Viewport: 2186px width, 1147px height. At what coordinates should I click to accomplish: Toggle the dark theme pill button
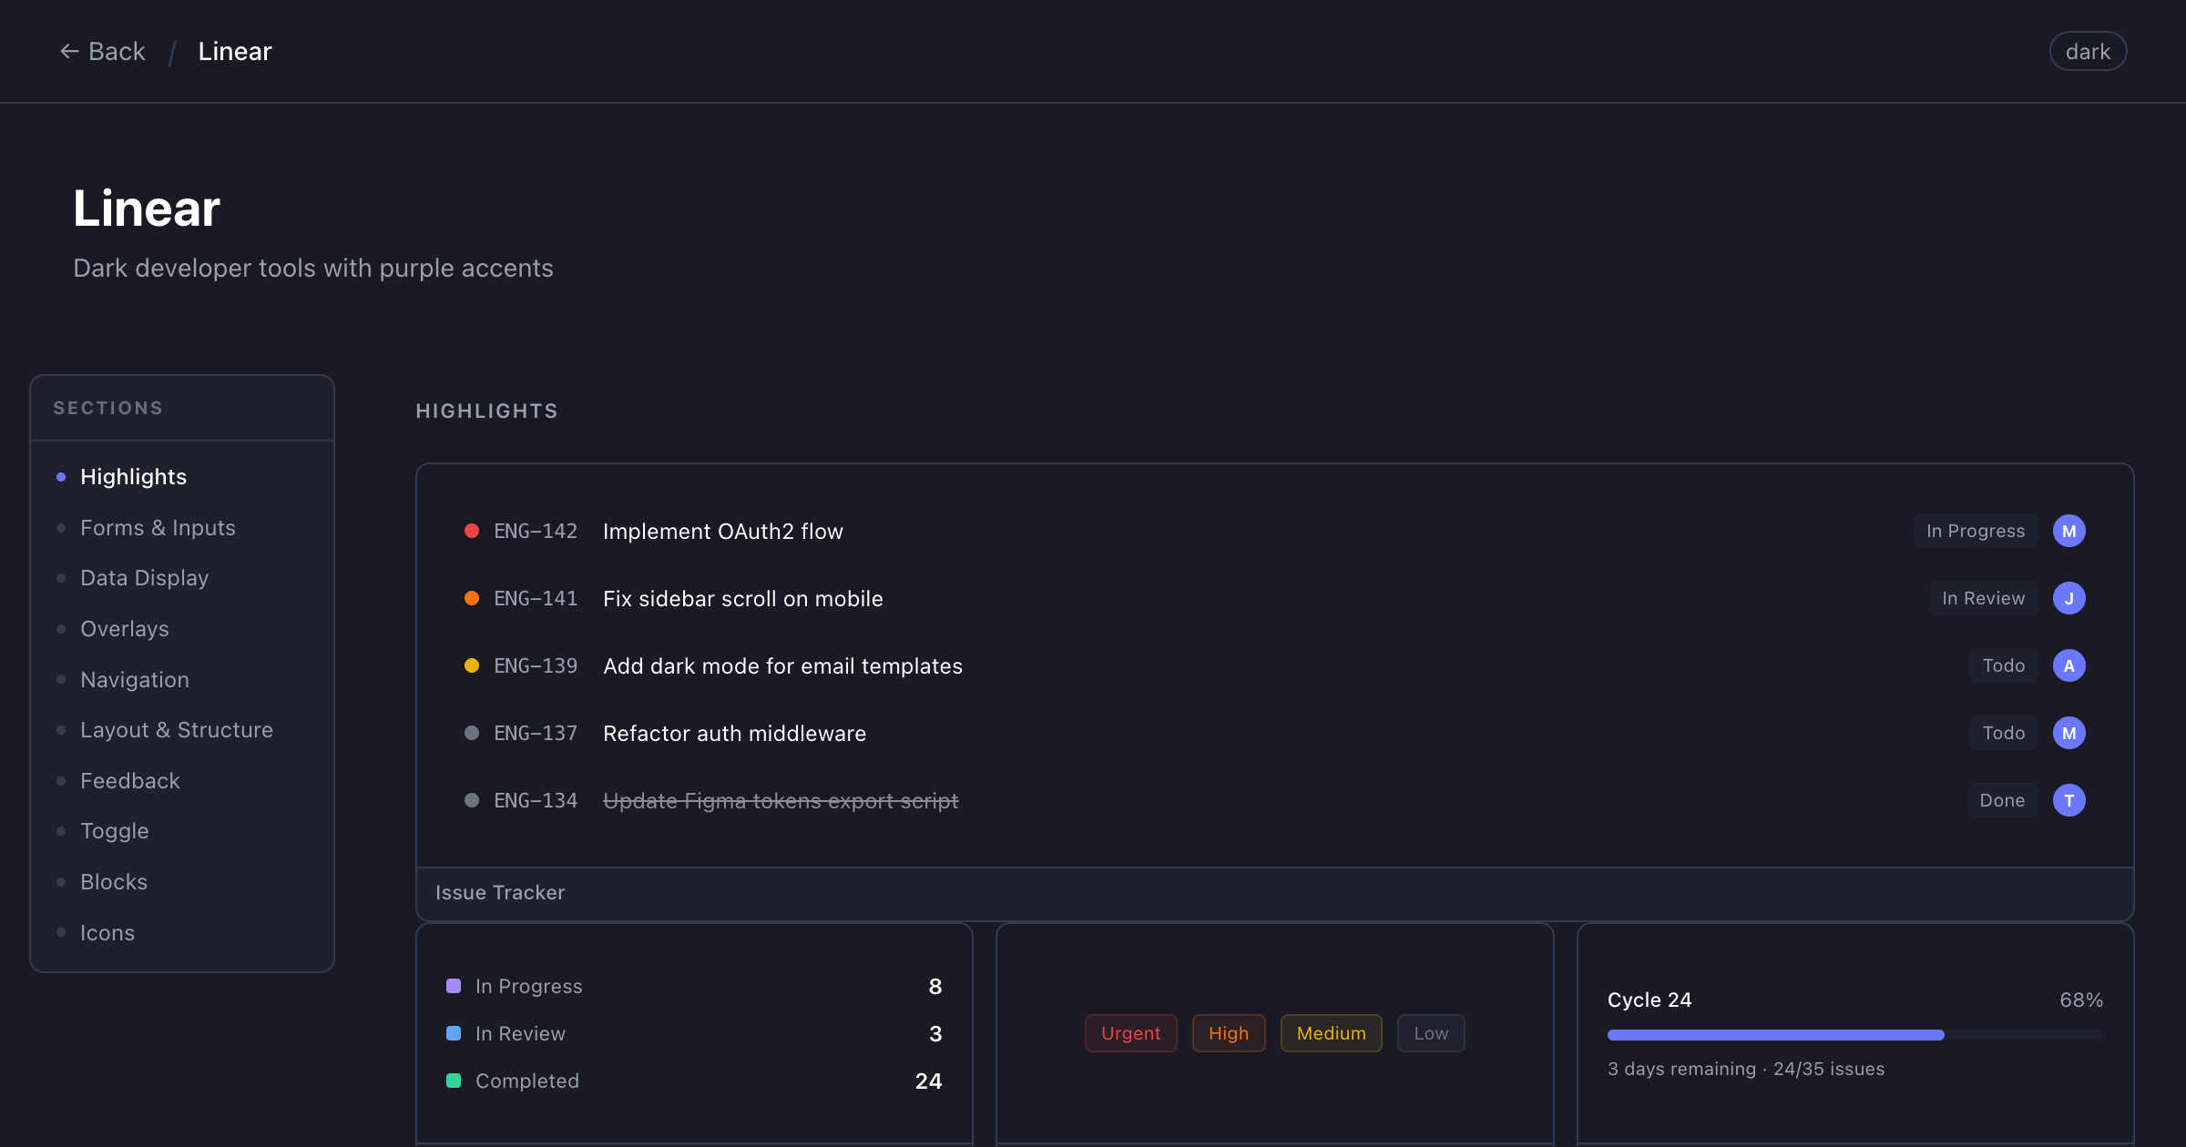(x=2088, y=52)
